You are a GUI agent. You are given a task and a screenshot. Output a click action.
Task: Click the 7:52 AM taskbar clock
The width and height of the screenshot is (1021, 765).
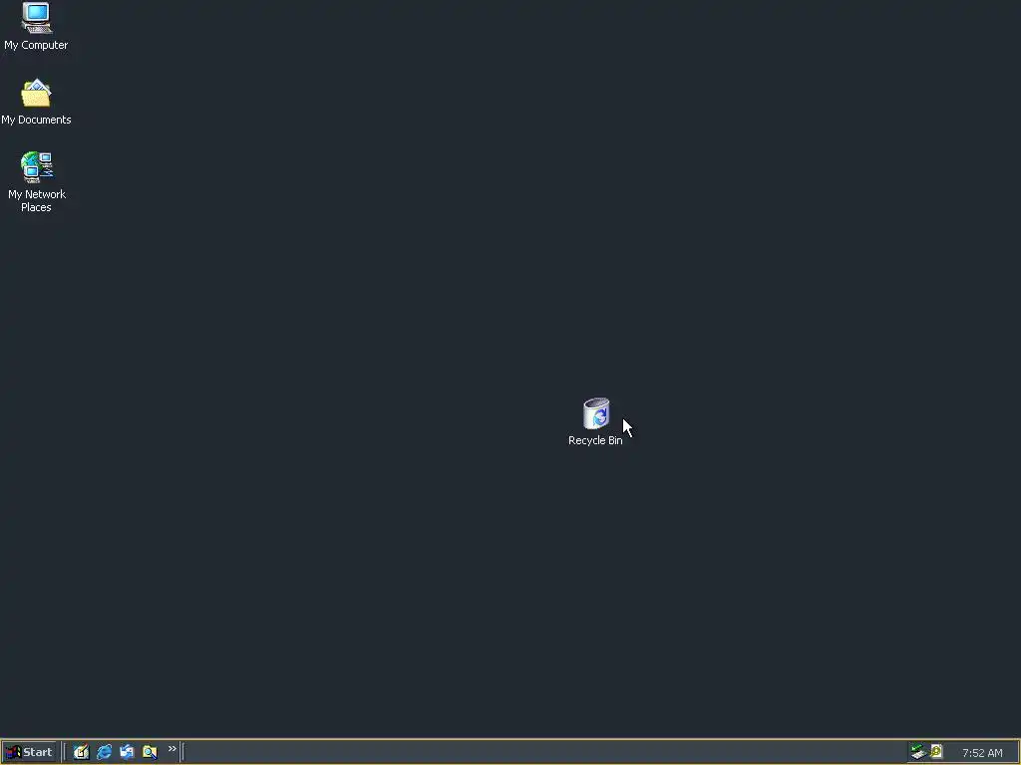[982, 753]
